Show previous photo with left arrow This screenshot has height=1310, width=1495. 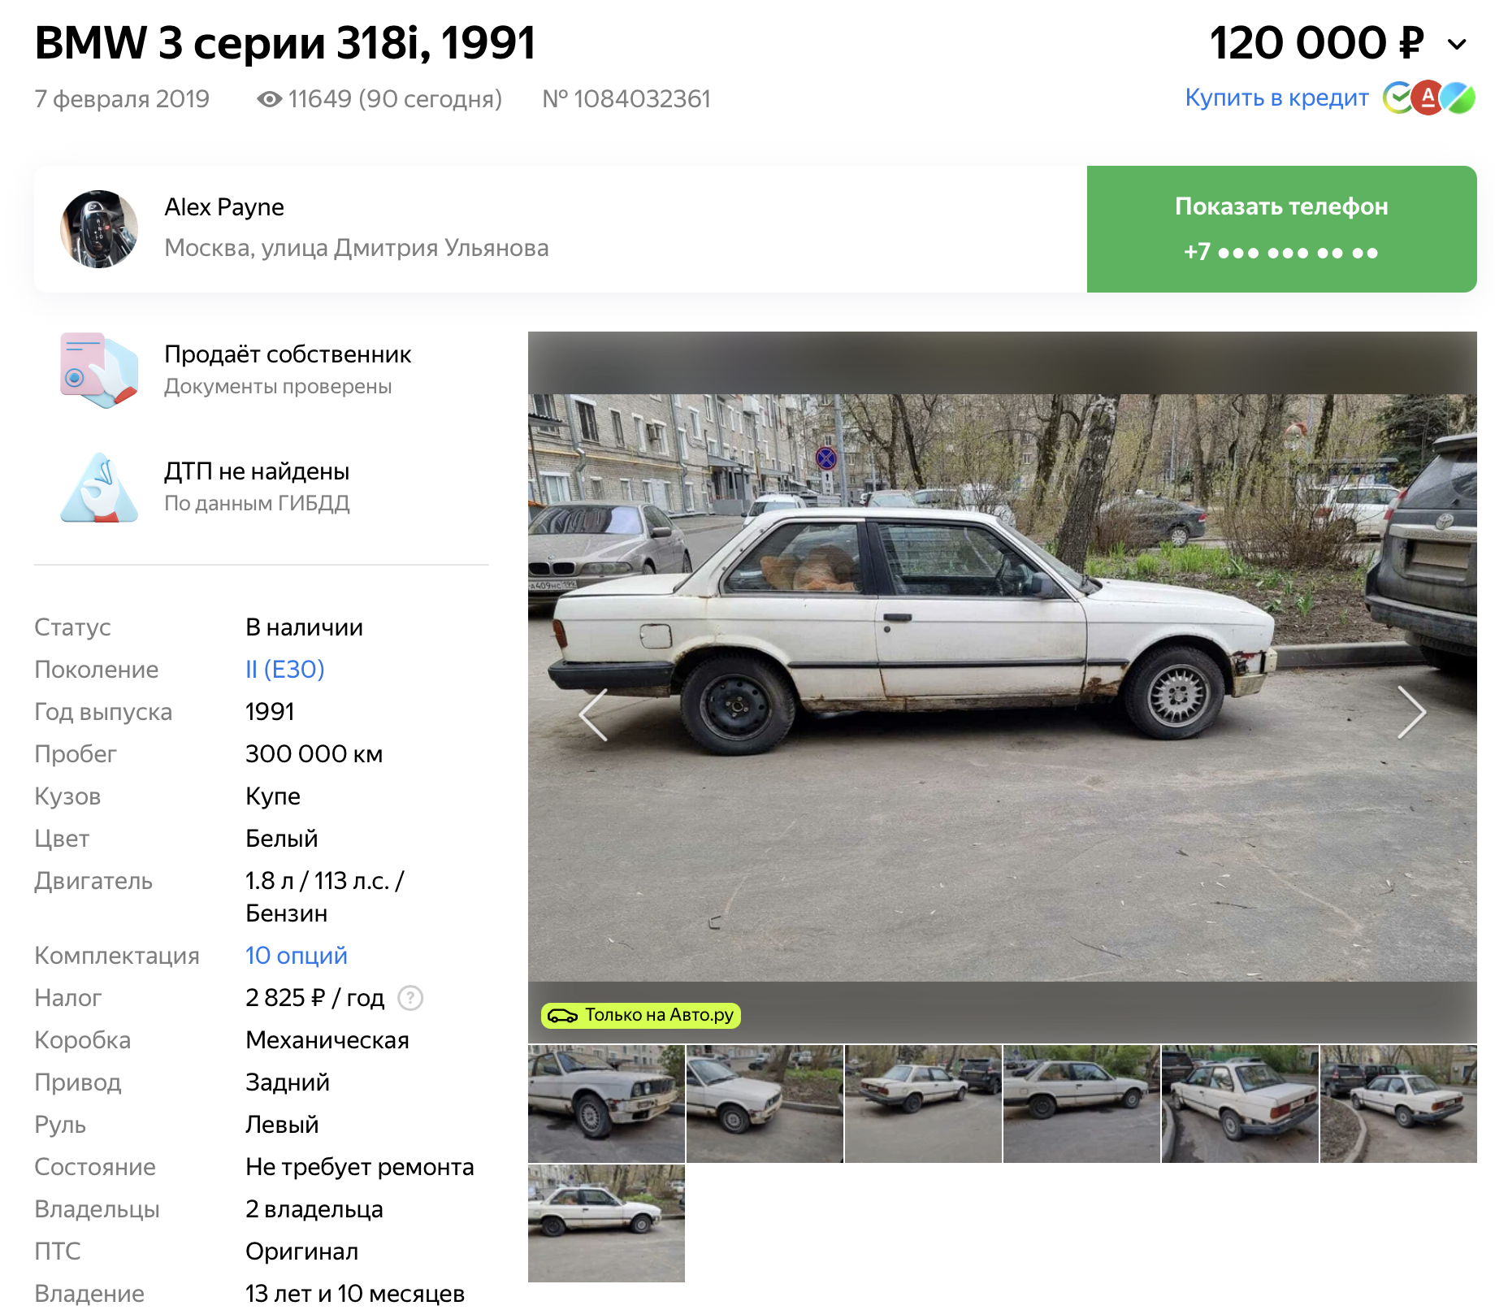pyautogui.click(x=593, y=714)
